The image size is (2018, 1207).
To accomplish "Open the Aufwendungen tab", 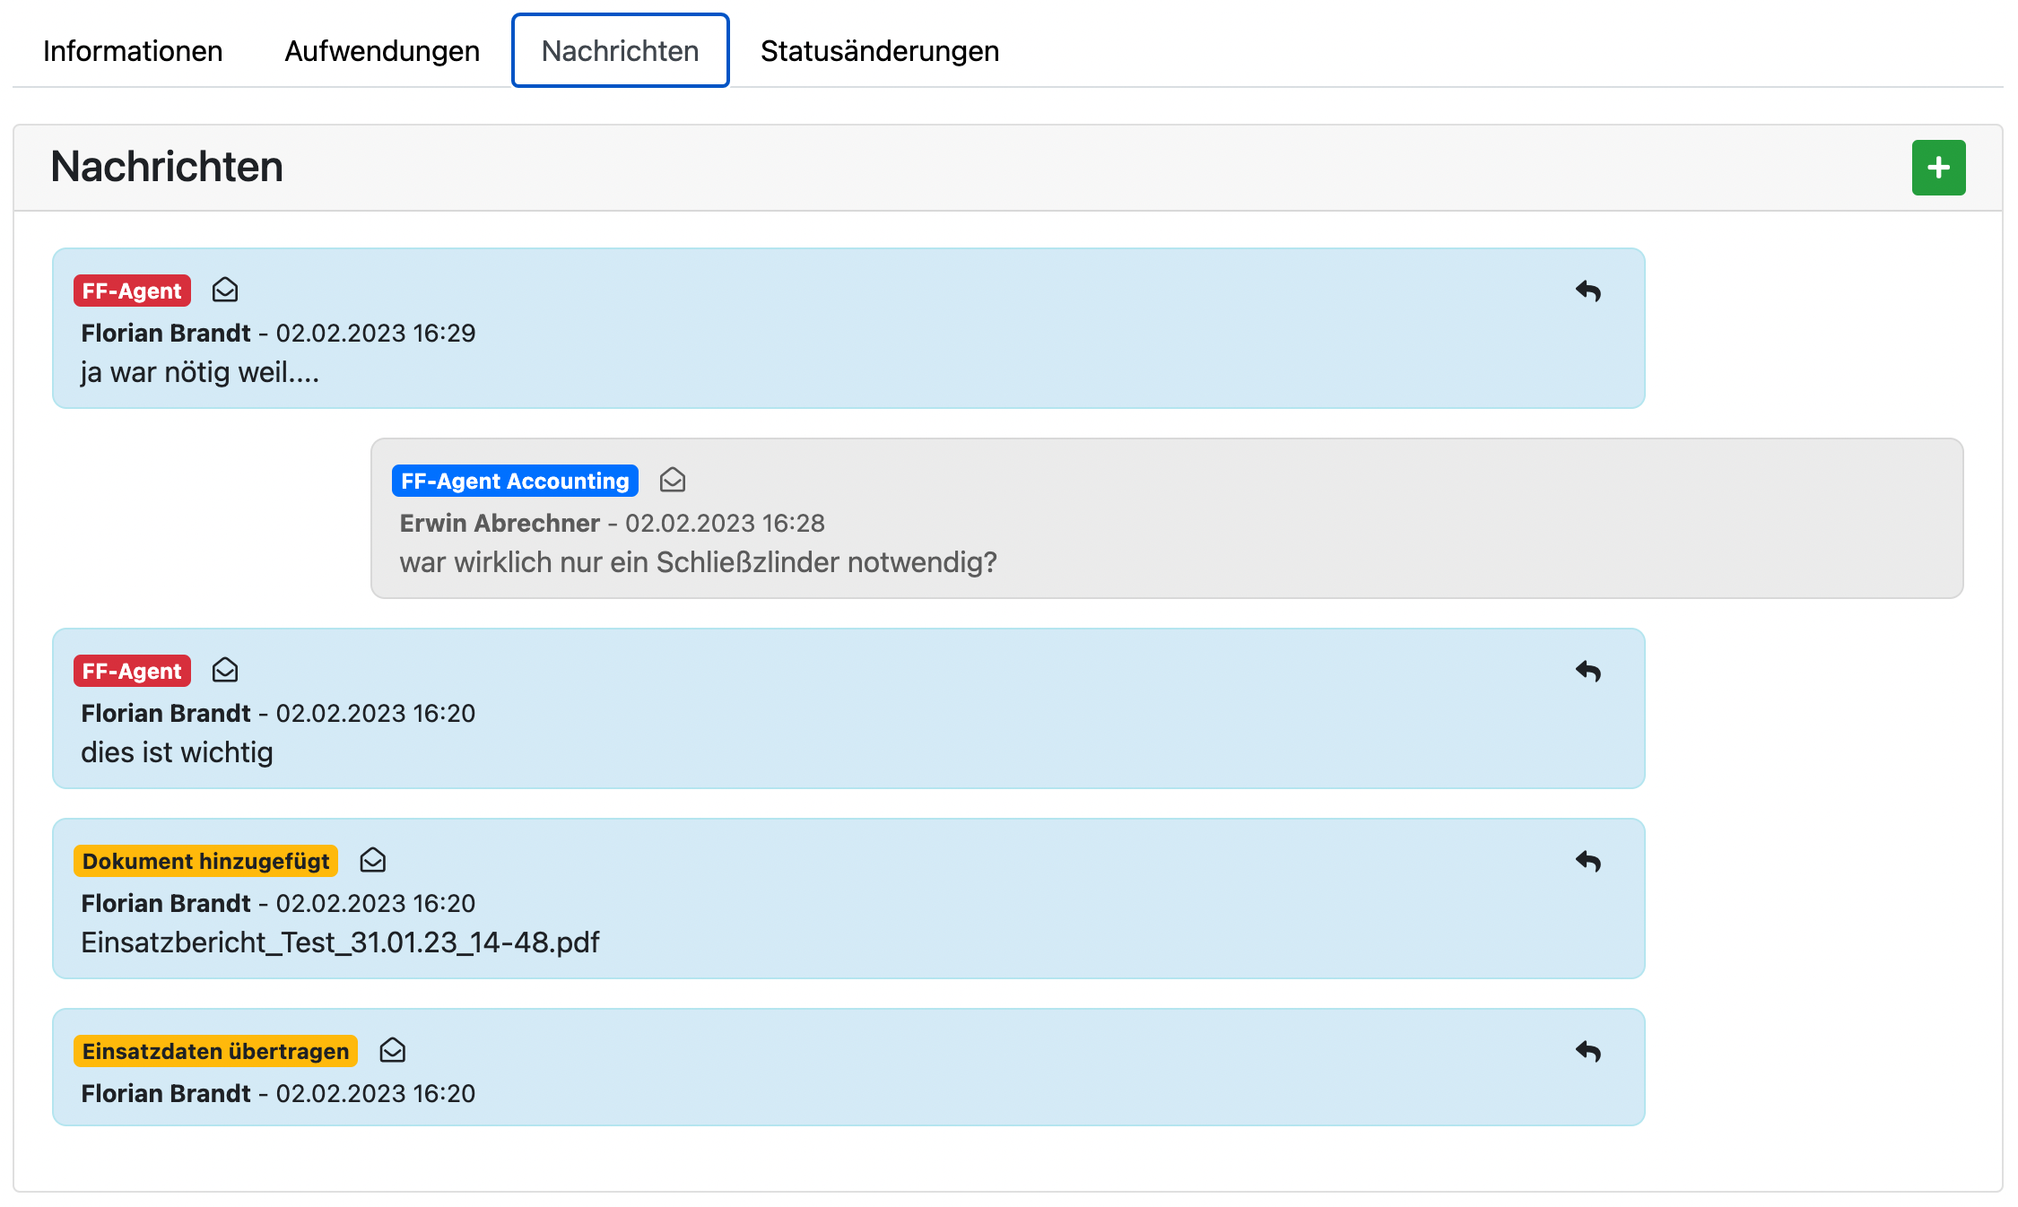I will coord(382,51).
